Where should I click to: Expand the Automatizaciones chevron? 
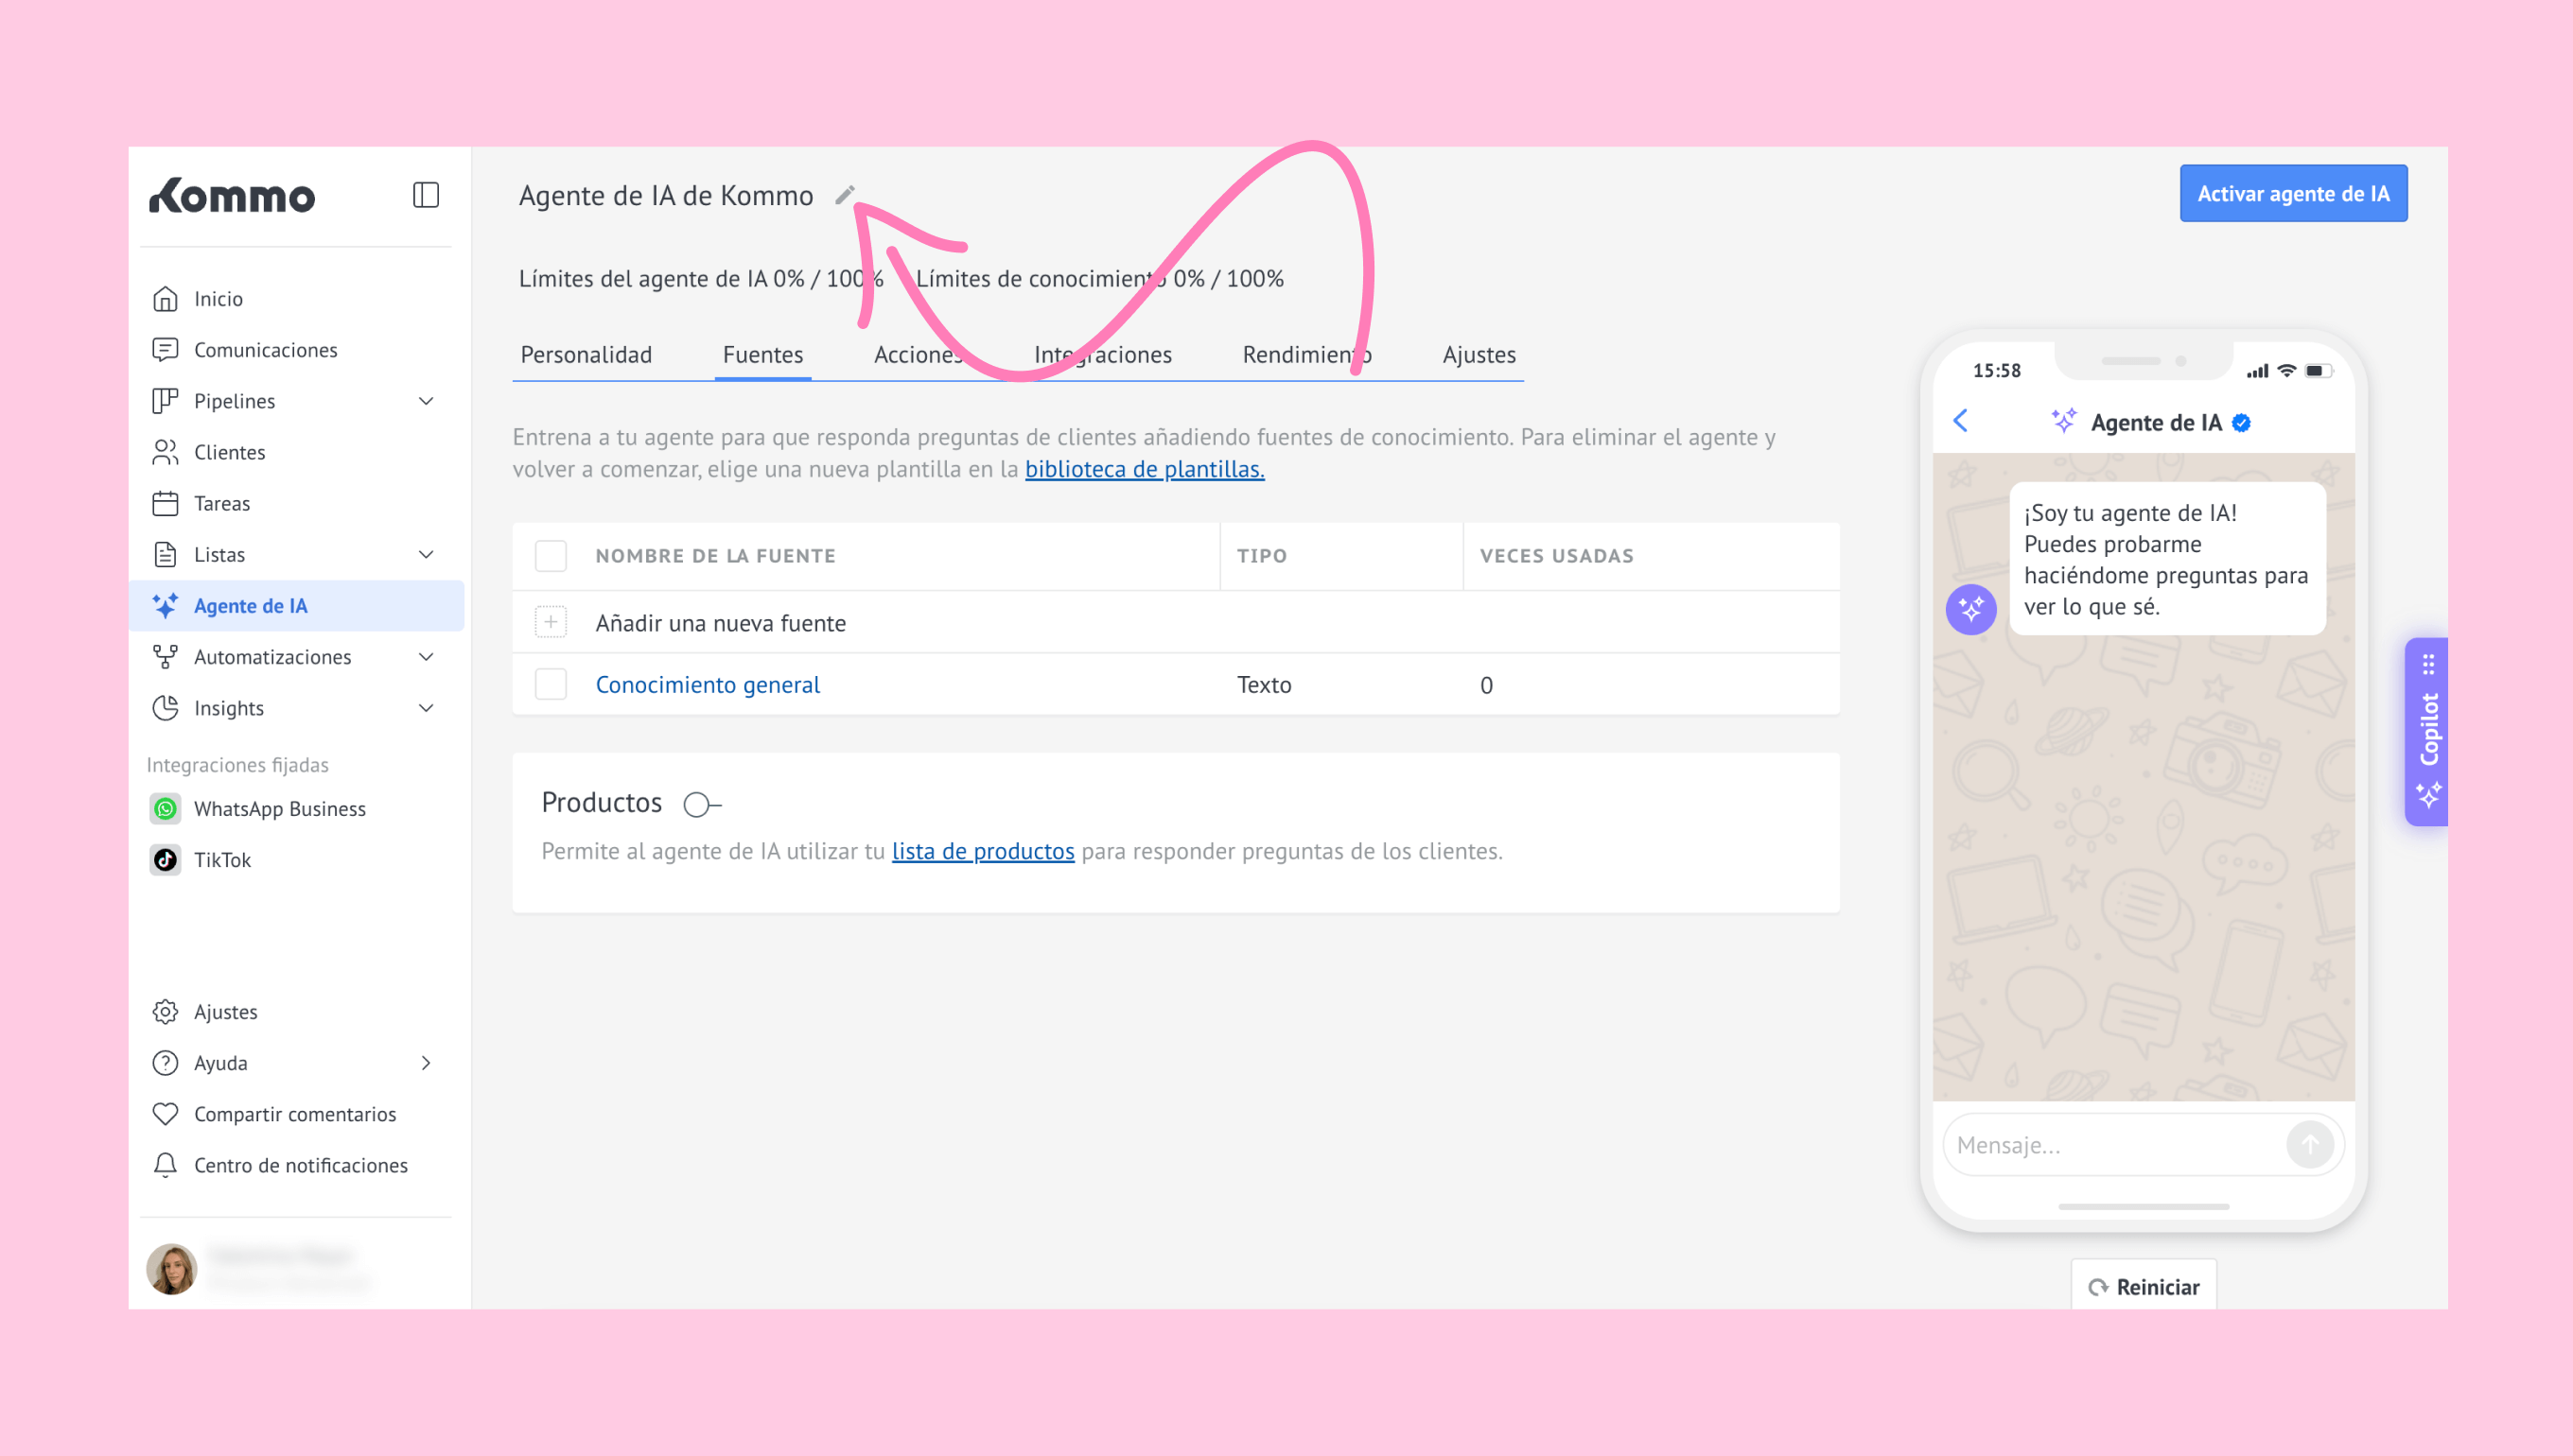(425, 657)
